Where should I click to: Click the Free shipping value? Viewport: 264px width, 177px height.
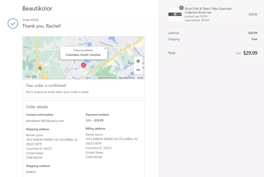pyautogui.click(x=254, y=39)
